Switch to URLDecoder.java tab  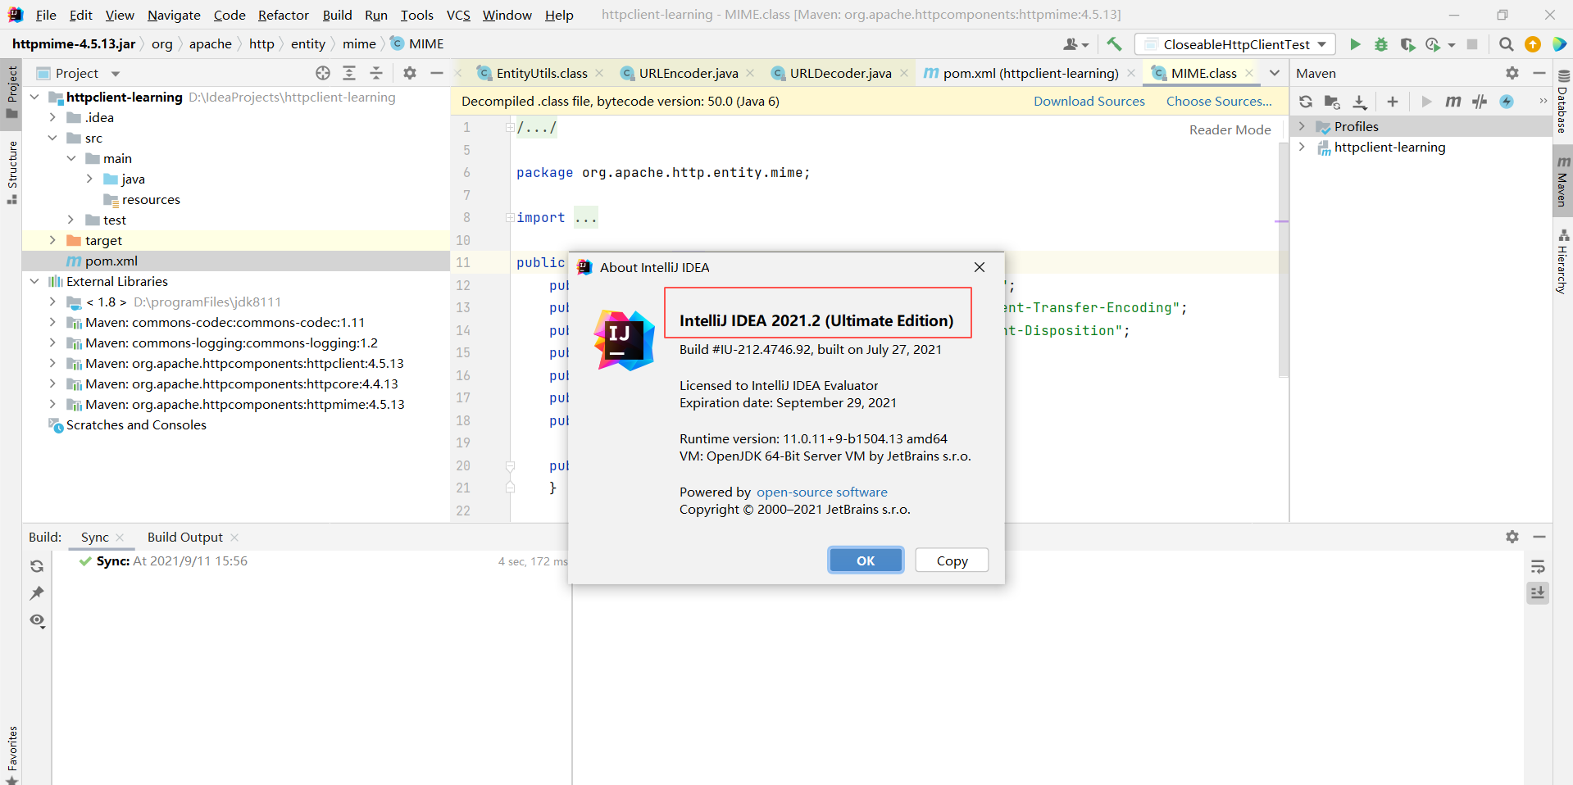click(840, 73)
